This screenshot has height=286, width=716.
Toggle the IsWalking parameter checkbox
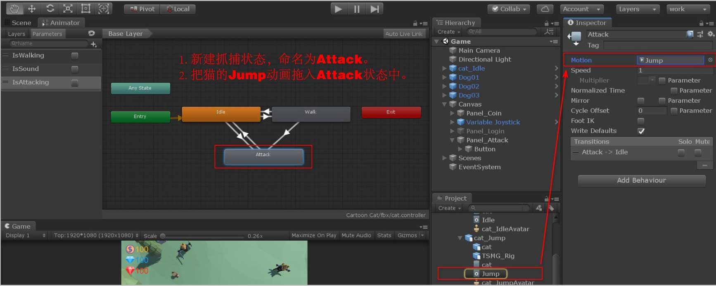coord(75,56)
